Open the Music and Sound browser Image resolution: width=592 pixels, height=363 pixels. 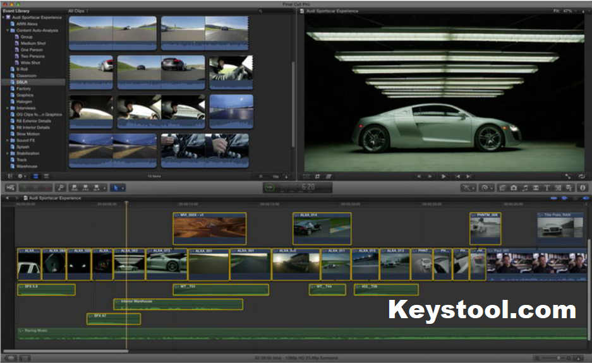coord(525,187)
